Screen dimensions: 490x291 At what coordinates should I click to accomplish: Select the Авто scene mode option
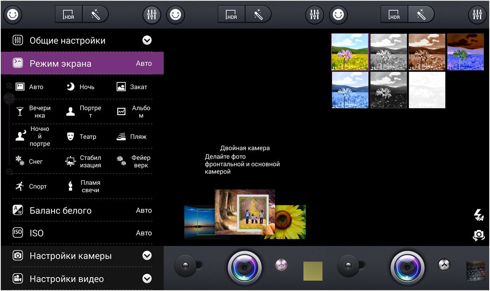point(30,87)
